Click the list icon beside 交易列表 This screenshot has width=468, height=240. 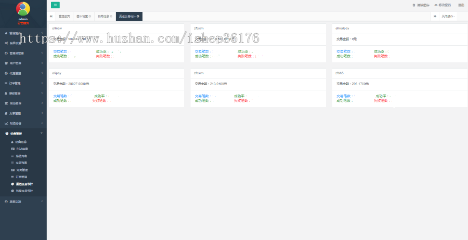coord(12,163)
